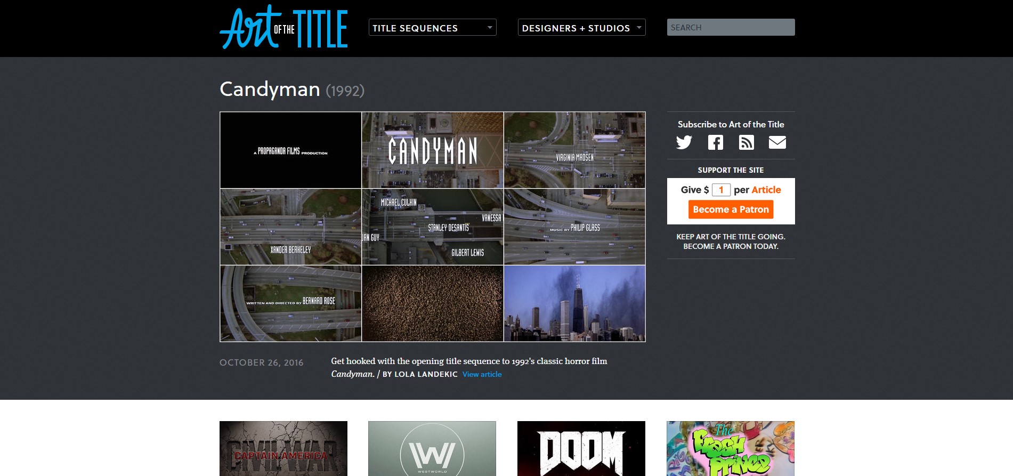Open the Virginia Madsen credit frame
This screenshot has height=476, width=1013.
[574, 150]
